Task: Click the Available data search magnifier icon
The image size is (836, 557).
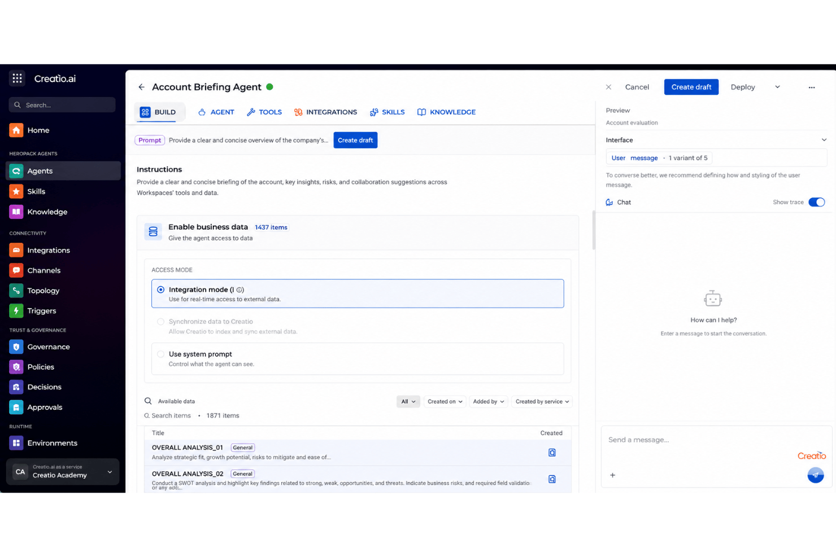Action: tap(148, 401)
